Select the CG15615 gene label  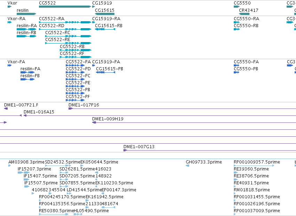pos(105,10)
